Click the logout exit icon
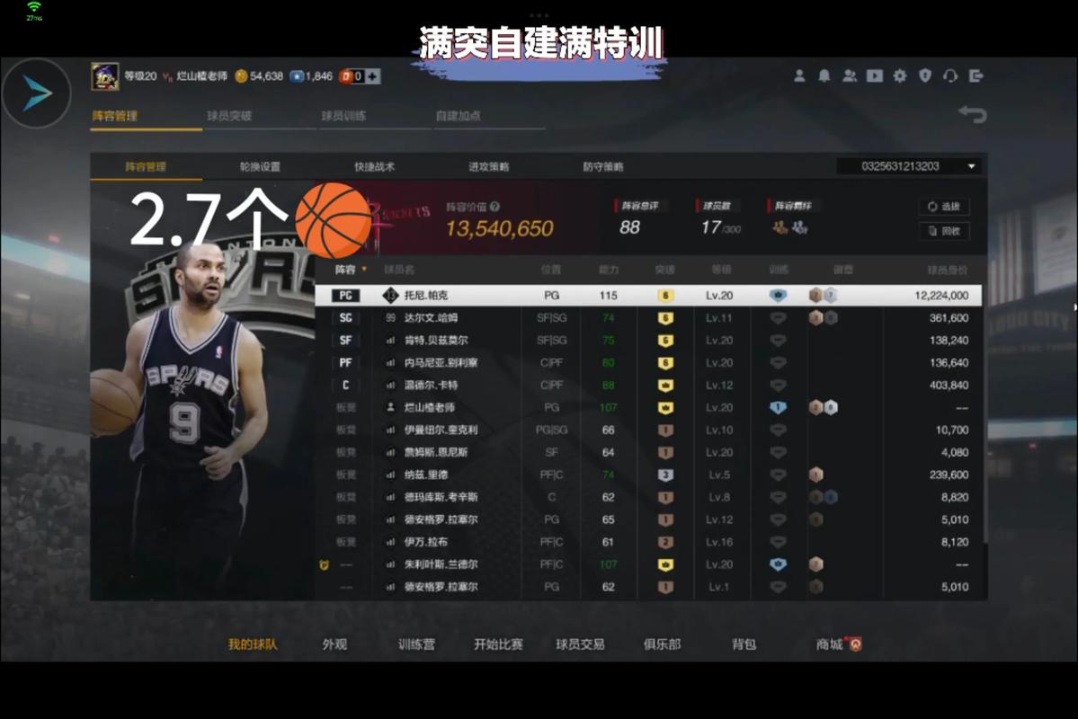Image resolution: width=1078 pixels, height=719 pixels. point(976,76)
